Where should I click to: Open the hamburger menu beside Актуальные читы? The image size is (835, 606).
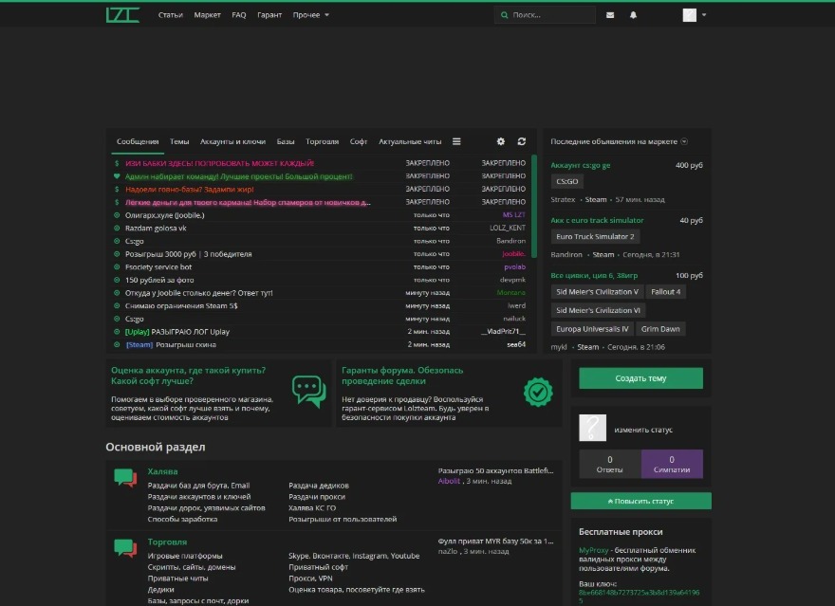[456, 141]
